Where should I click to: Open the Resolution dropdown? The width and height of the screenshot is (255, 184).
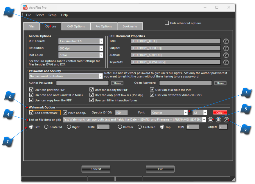101,48
